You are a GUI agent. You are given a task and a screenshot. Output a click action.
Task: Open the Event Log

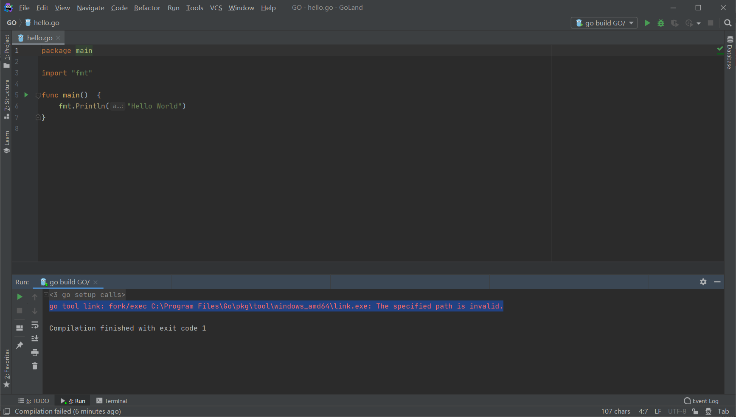pyautogui.click(x=701, y=401)
